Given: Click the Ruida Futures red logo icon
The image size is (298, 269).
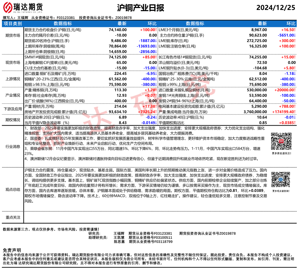Looking at the screenshot, I should 10,8.
